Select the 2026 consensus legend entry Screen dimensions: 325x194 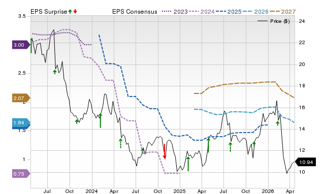tap(255, 12)
